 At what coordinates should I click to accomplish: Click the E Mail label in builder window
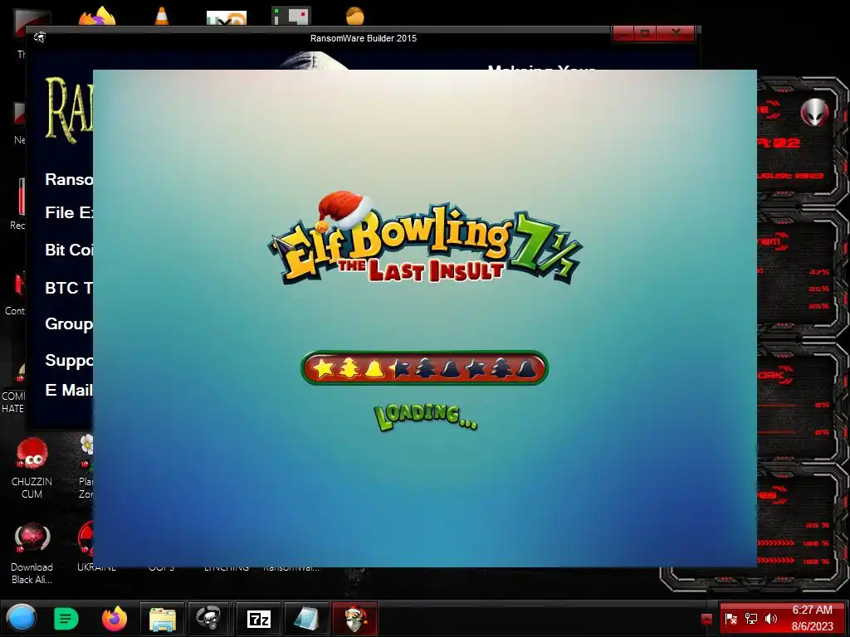pos(69,390)
